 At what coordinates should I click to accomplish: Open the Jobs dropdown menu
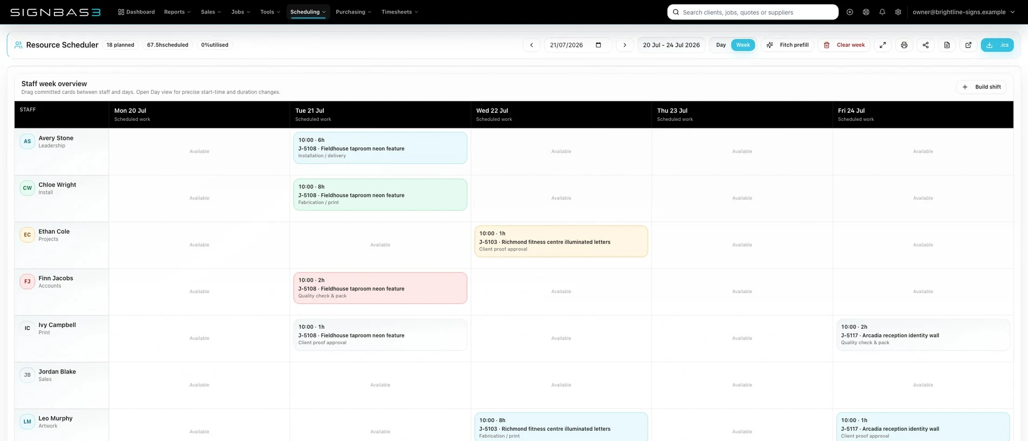[240, 12]
